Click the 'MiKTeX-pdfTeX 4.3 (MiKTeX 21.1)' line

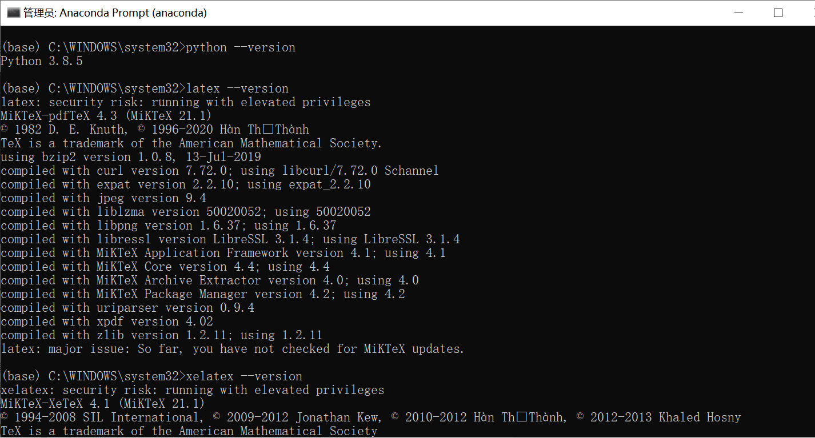[106, 116]
